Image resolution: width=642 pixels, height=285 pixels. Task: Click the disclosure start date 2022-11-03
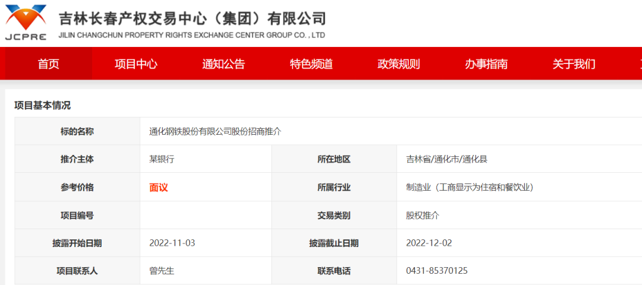point(172,243)
